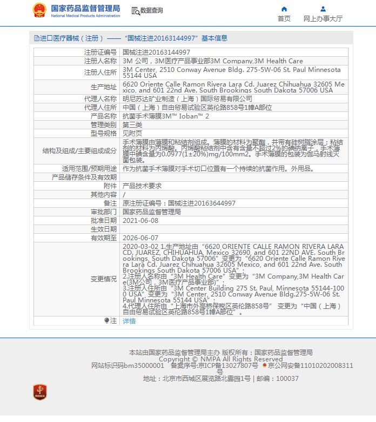Click the 产品储存条件及有效期 row label
This screenshot has height=422, width=376.
84,177
